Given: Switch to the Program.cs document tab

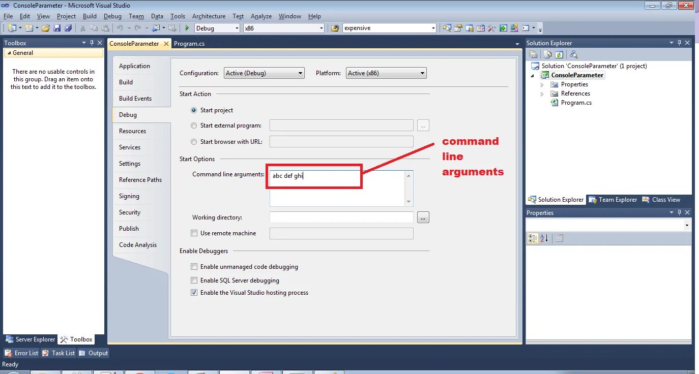Looking at the screenshot, I should (x=189, y=44).
